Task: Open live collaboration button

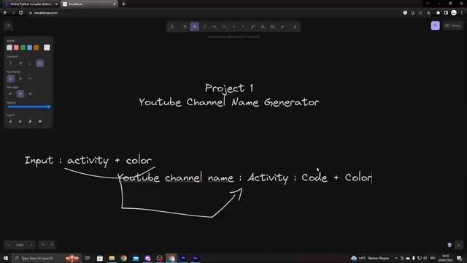Action: [435, 26]
